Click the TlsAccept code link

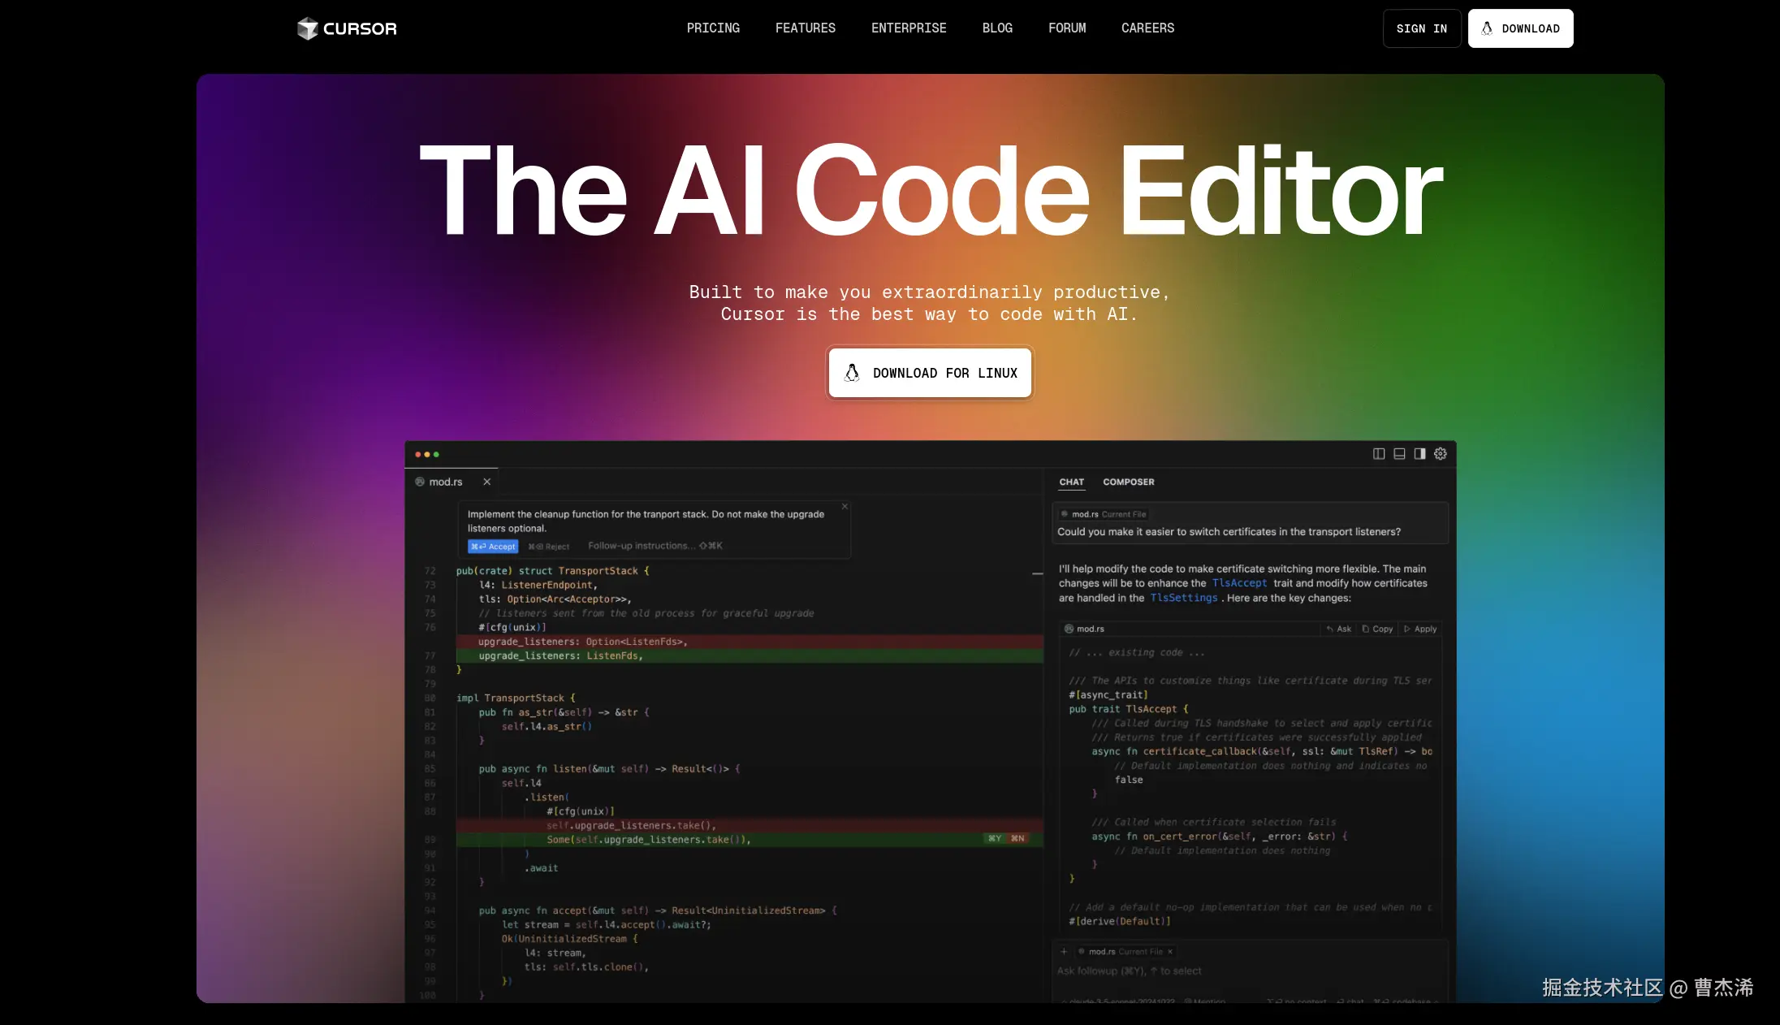(1239, 583)
